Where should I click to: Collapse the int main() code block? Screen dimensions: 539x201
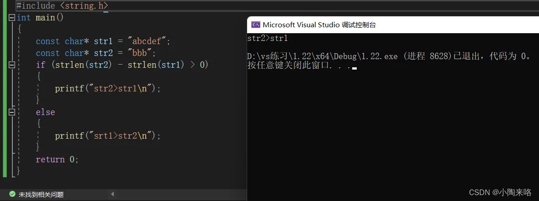(11, 18)
